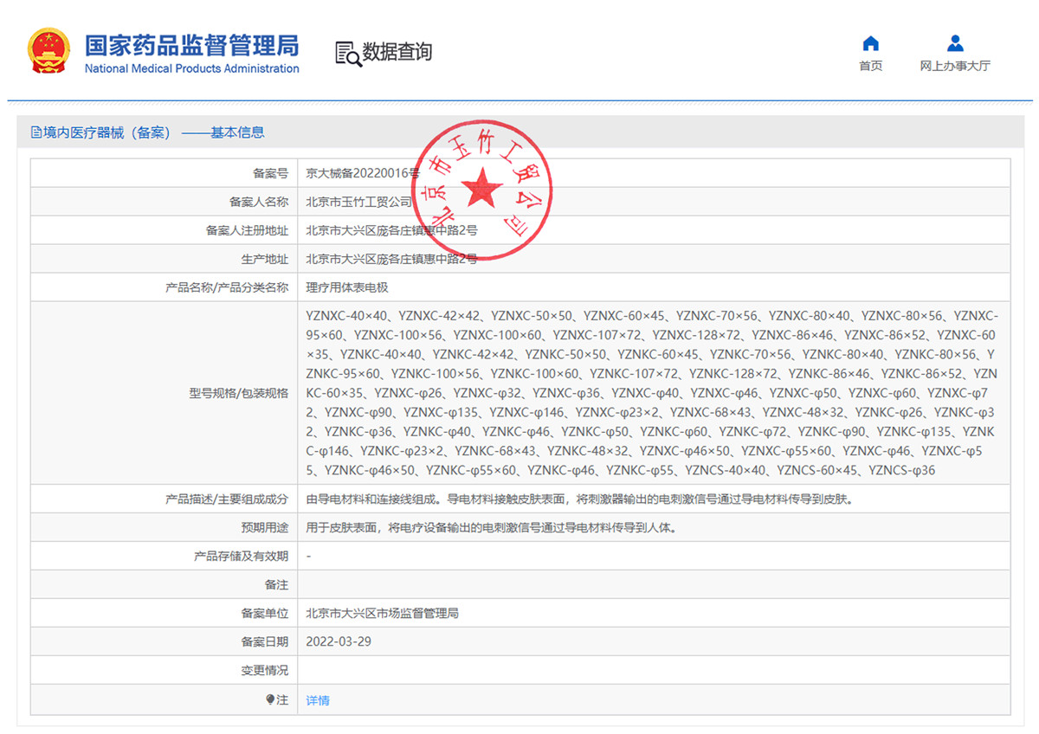Click the 网上办事大厅 person icon
Screen dimensions: 1039x734
[x=955, y=43]
